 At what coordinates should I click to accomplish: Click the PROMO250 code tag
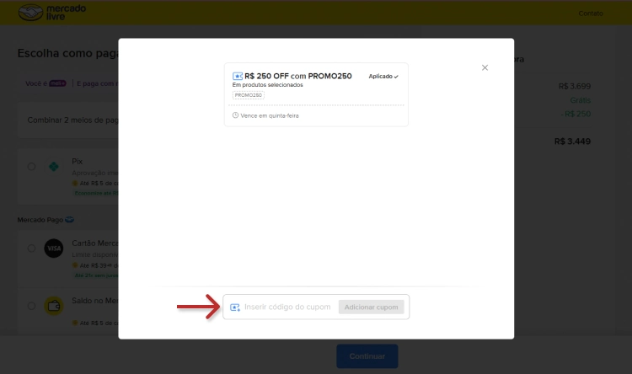[249, 95]
